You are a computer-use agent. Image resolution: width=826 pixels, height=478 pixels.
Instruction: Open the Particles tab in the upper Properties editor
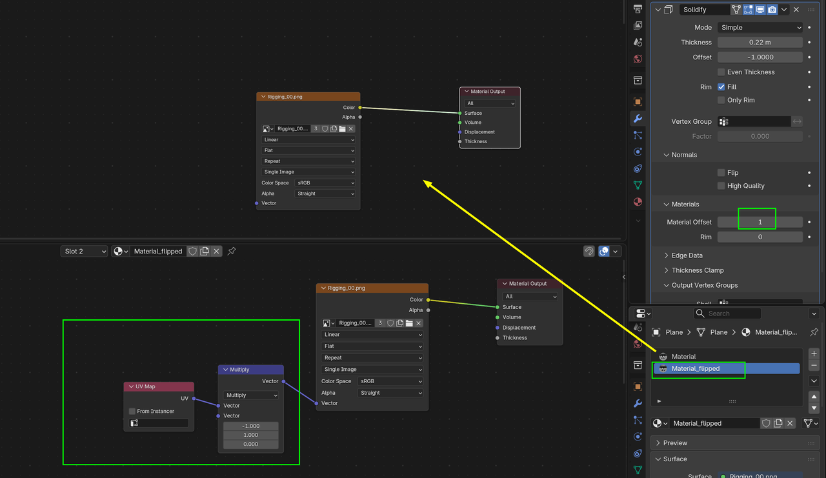(638, 135)
